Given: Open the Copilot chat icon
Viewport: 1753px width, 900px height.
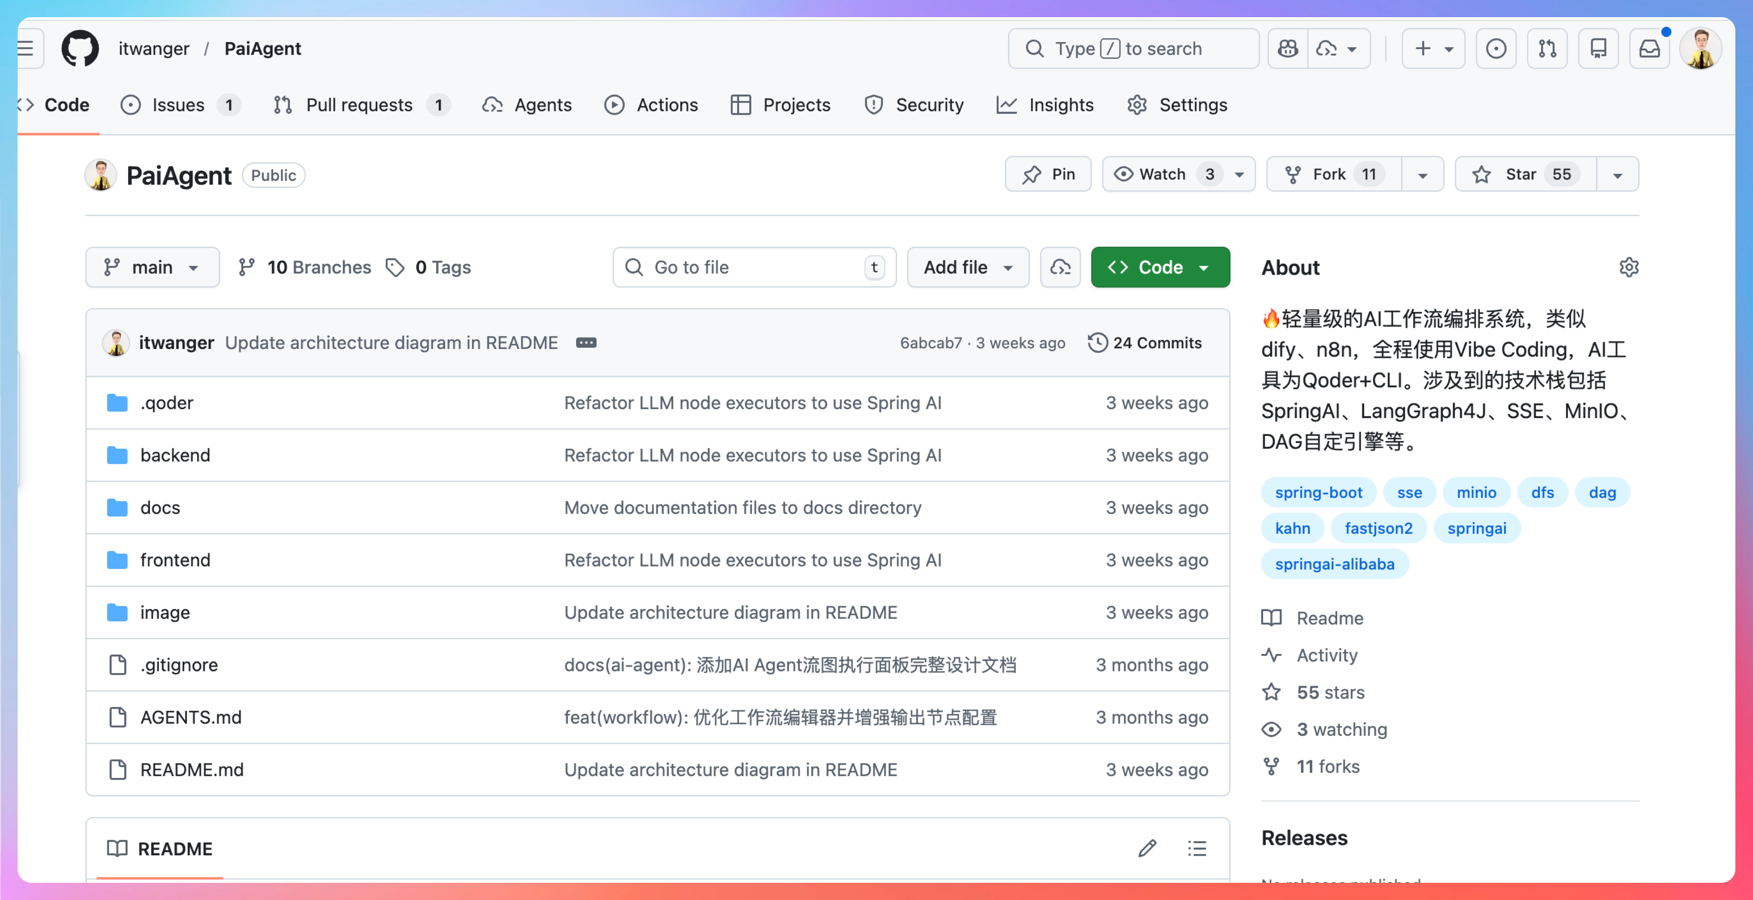Looking at the screenshot, I should [1288, 48].
